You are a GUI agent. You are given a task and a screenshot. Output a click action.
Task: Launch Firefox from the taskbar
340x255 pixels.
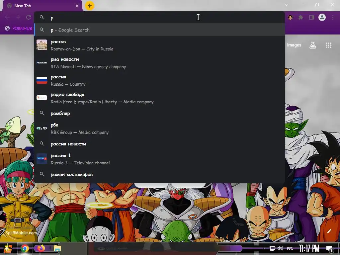point(41,248)
